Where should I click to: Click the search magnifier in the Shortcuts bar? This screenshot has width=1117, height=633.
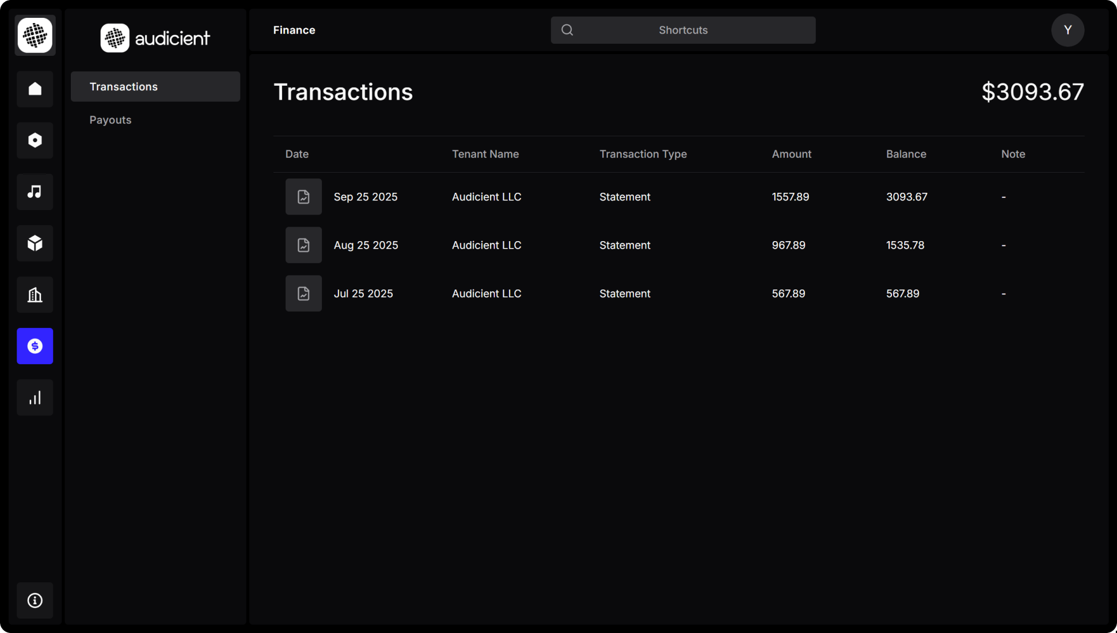[x=567, y=29]
